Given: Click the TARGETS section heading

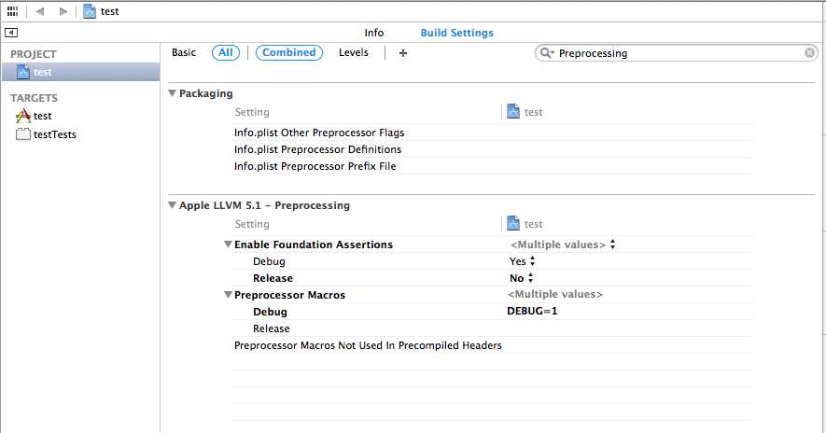Looking at the screenshot, I should tap(34, 97).
